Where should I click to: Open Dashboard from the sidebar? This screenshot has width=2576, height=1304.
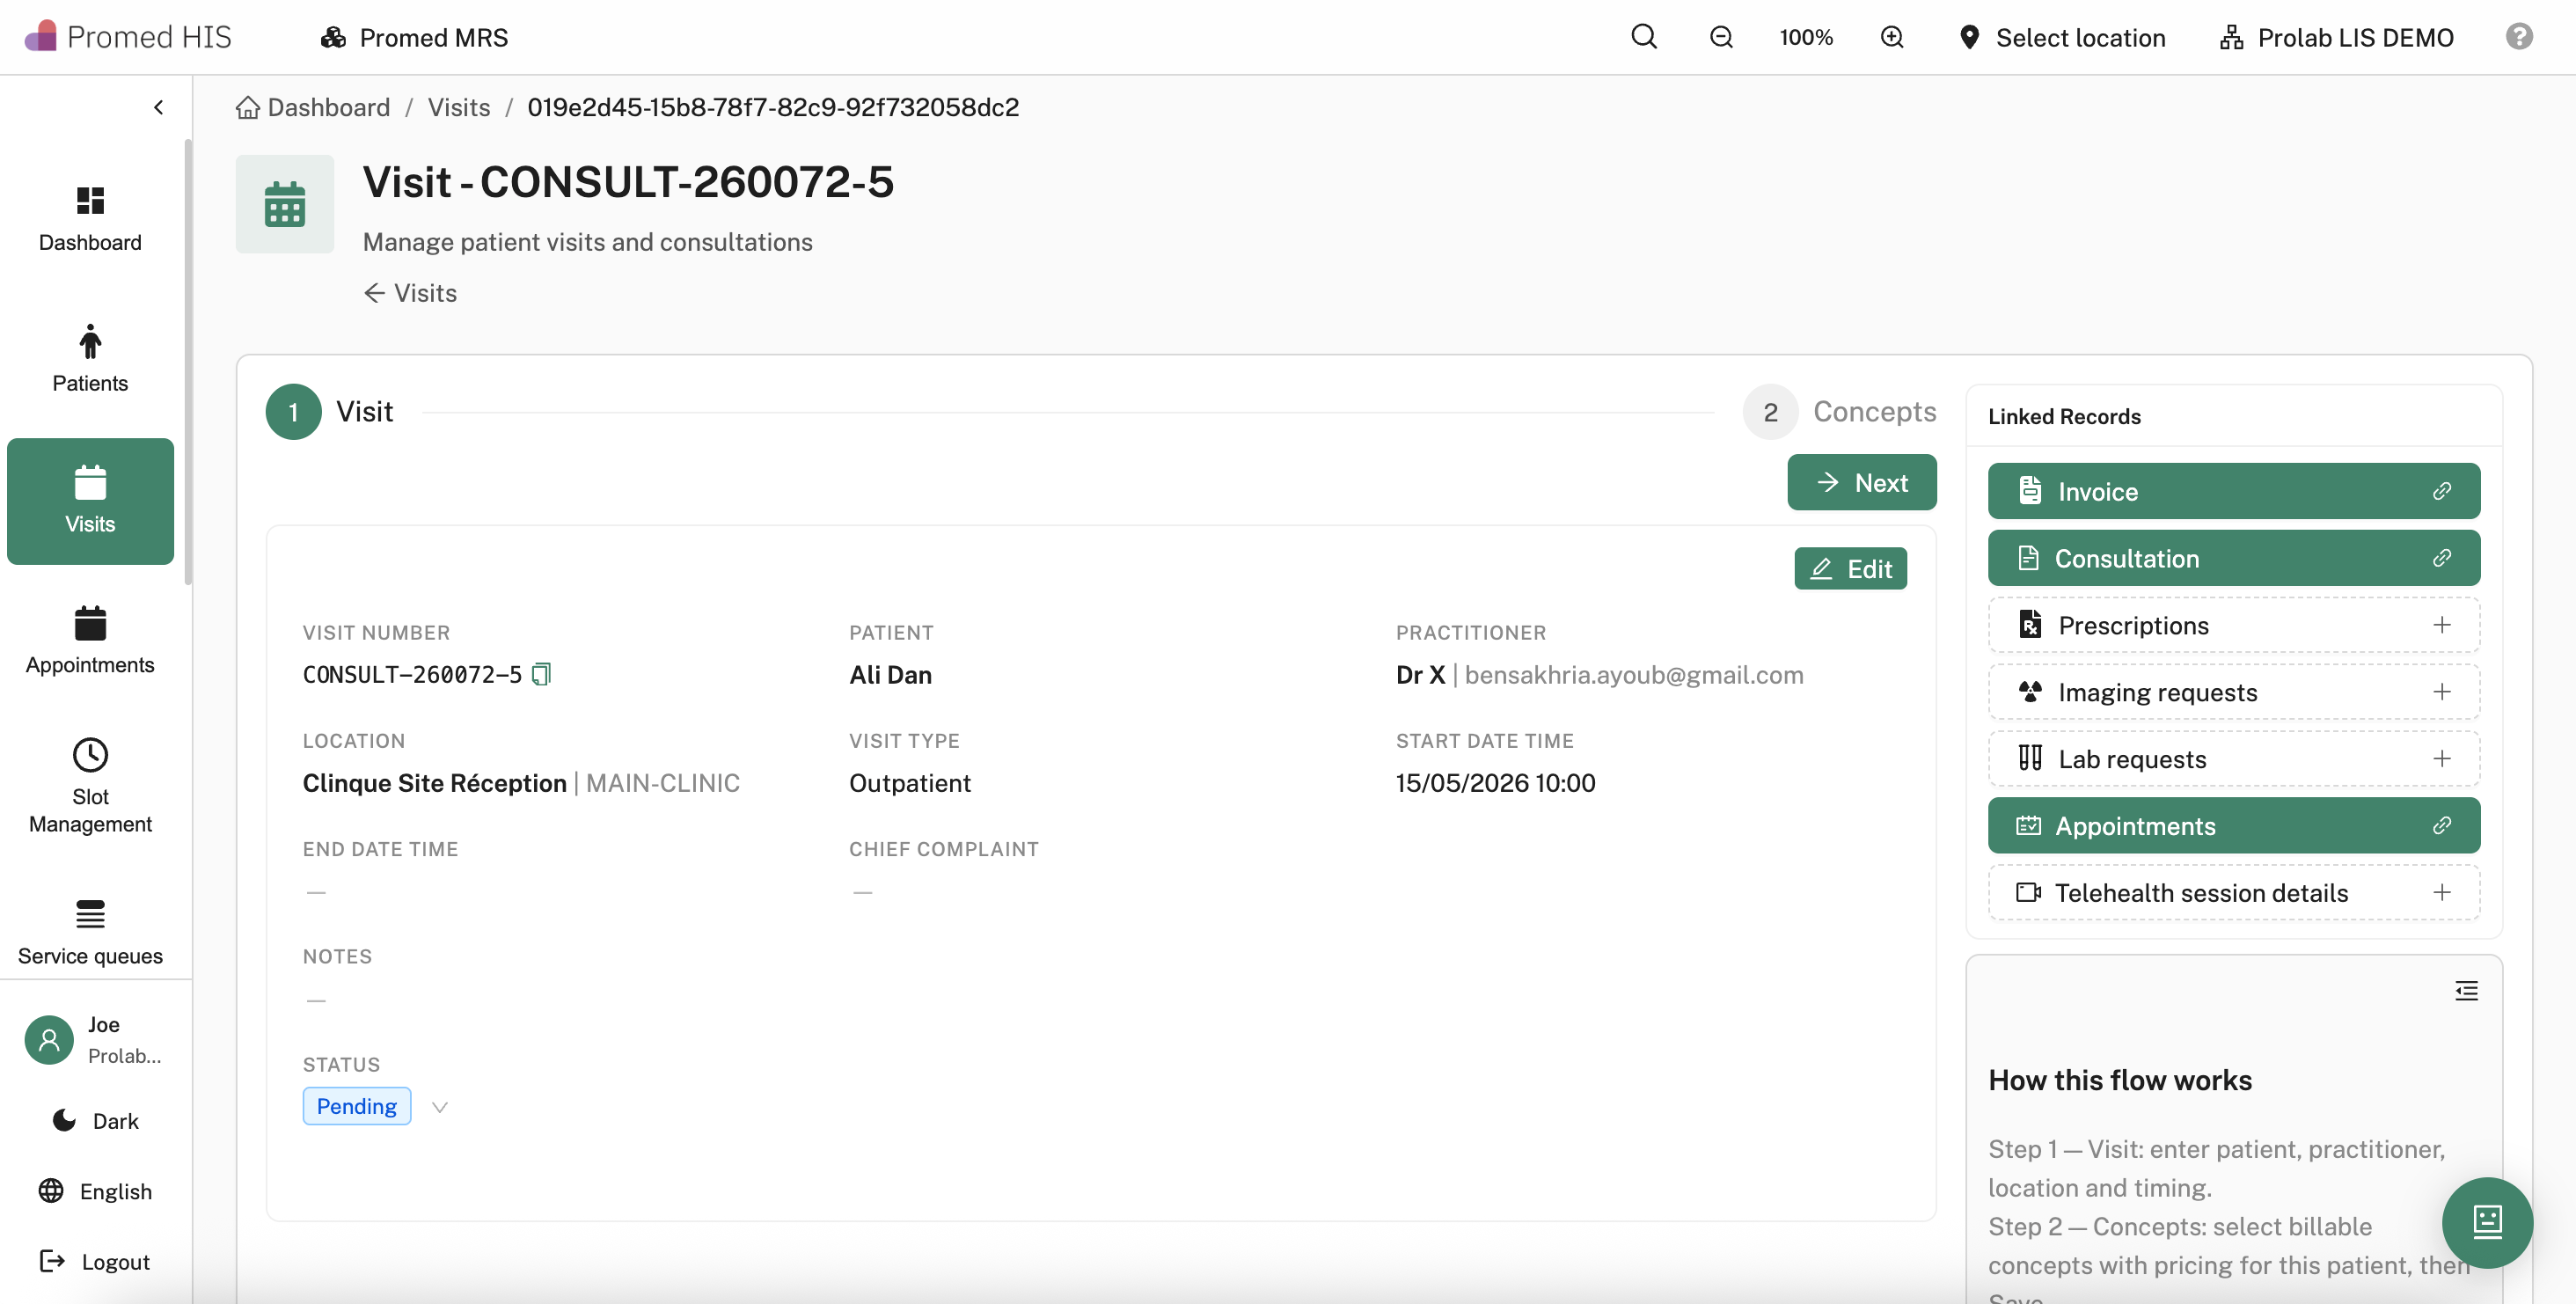(90, 219)
